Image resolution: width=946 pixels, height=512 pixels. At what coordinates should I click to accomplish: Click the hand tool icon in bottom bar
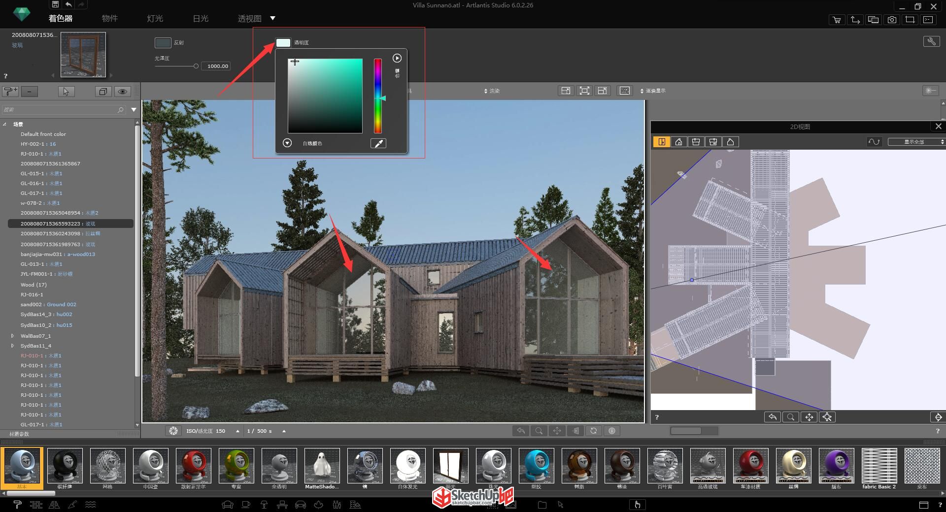click(637, 505)
